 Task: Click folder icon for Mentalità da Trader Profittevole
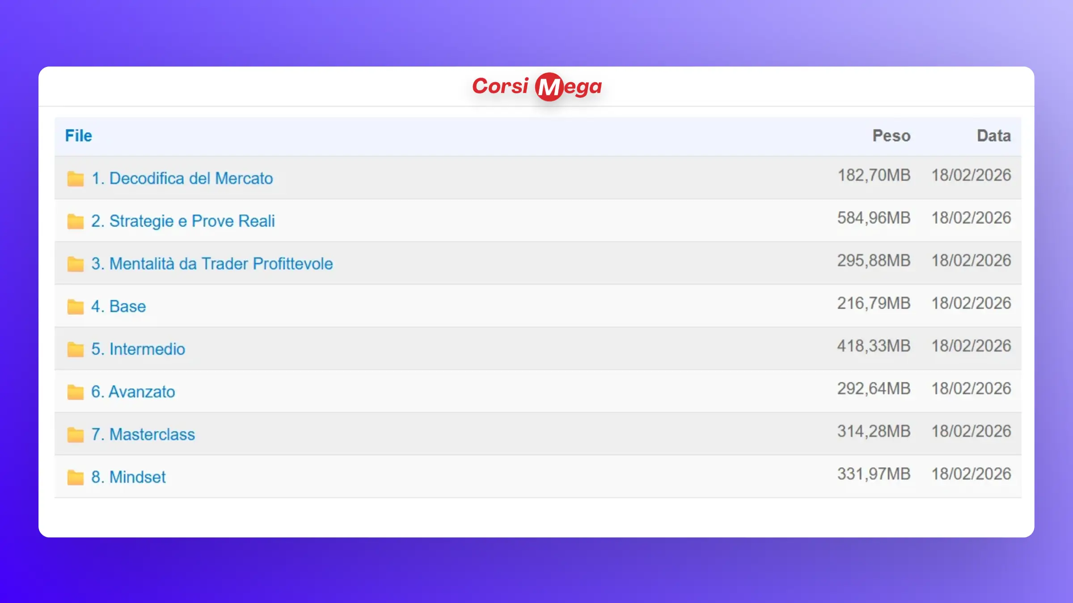75,264
